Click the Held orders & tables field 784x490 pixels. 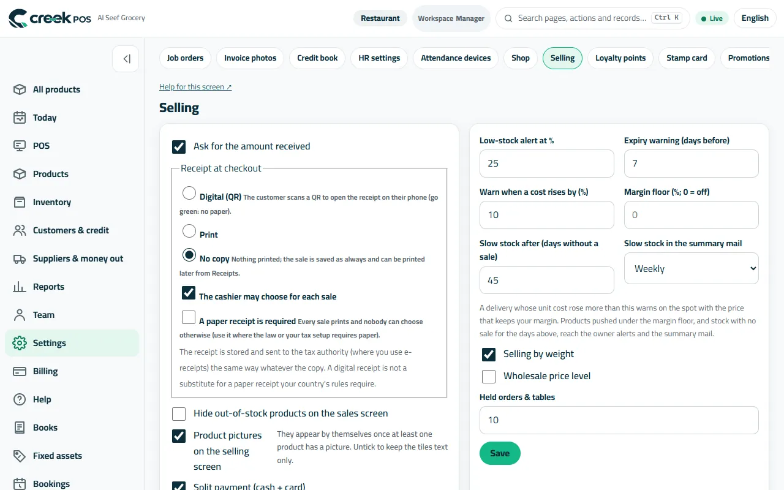(619, 420)
